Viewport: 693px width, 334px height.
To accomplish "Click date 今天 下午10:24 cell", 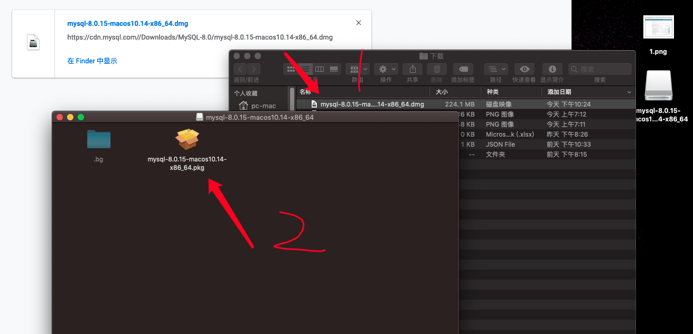I will 568,104.
